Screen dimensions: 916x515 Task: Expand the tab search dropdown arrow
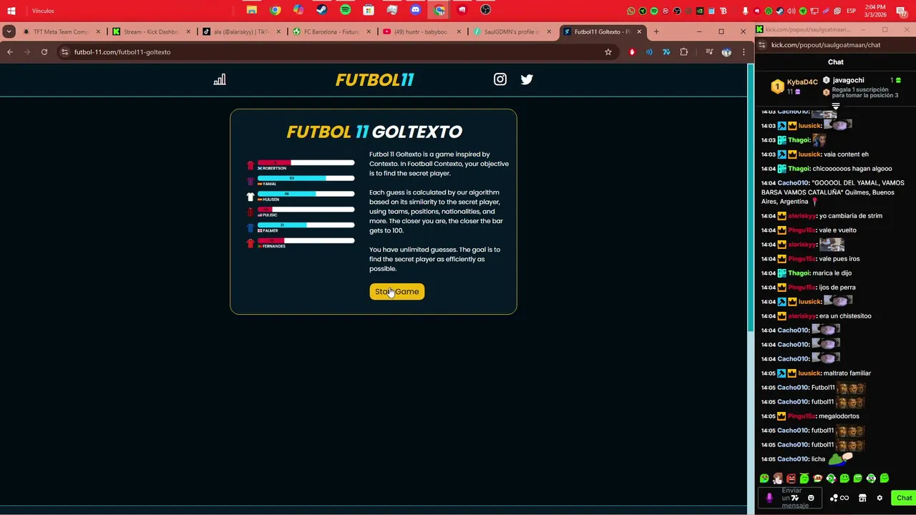pyautogui.click(x=9, y=31)
